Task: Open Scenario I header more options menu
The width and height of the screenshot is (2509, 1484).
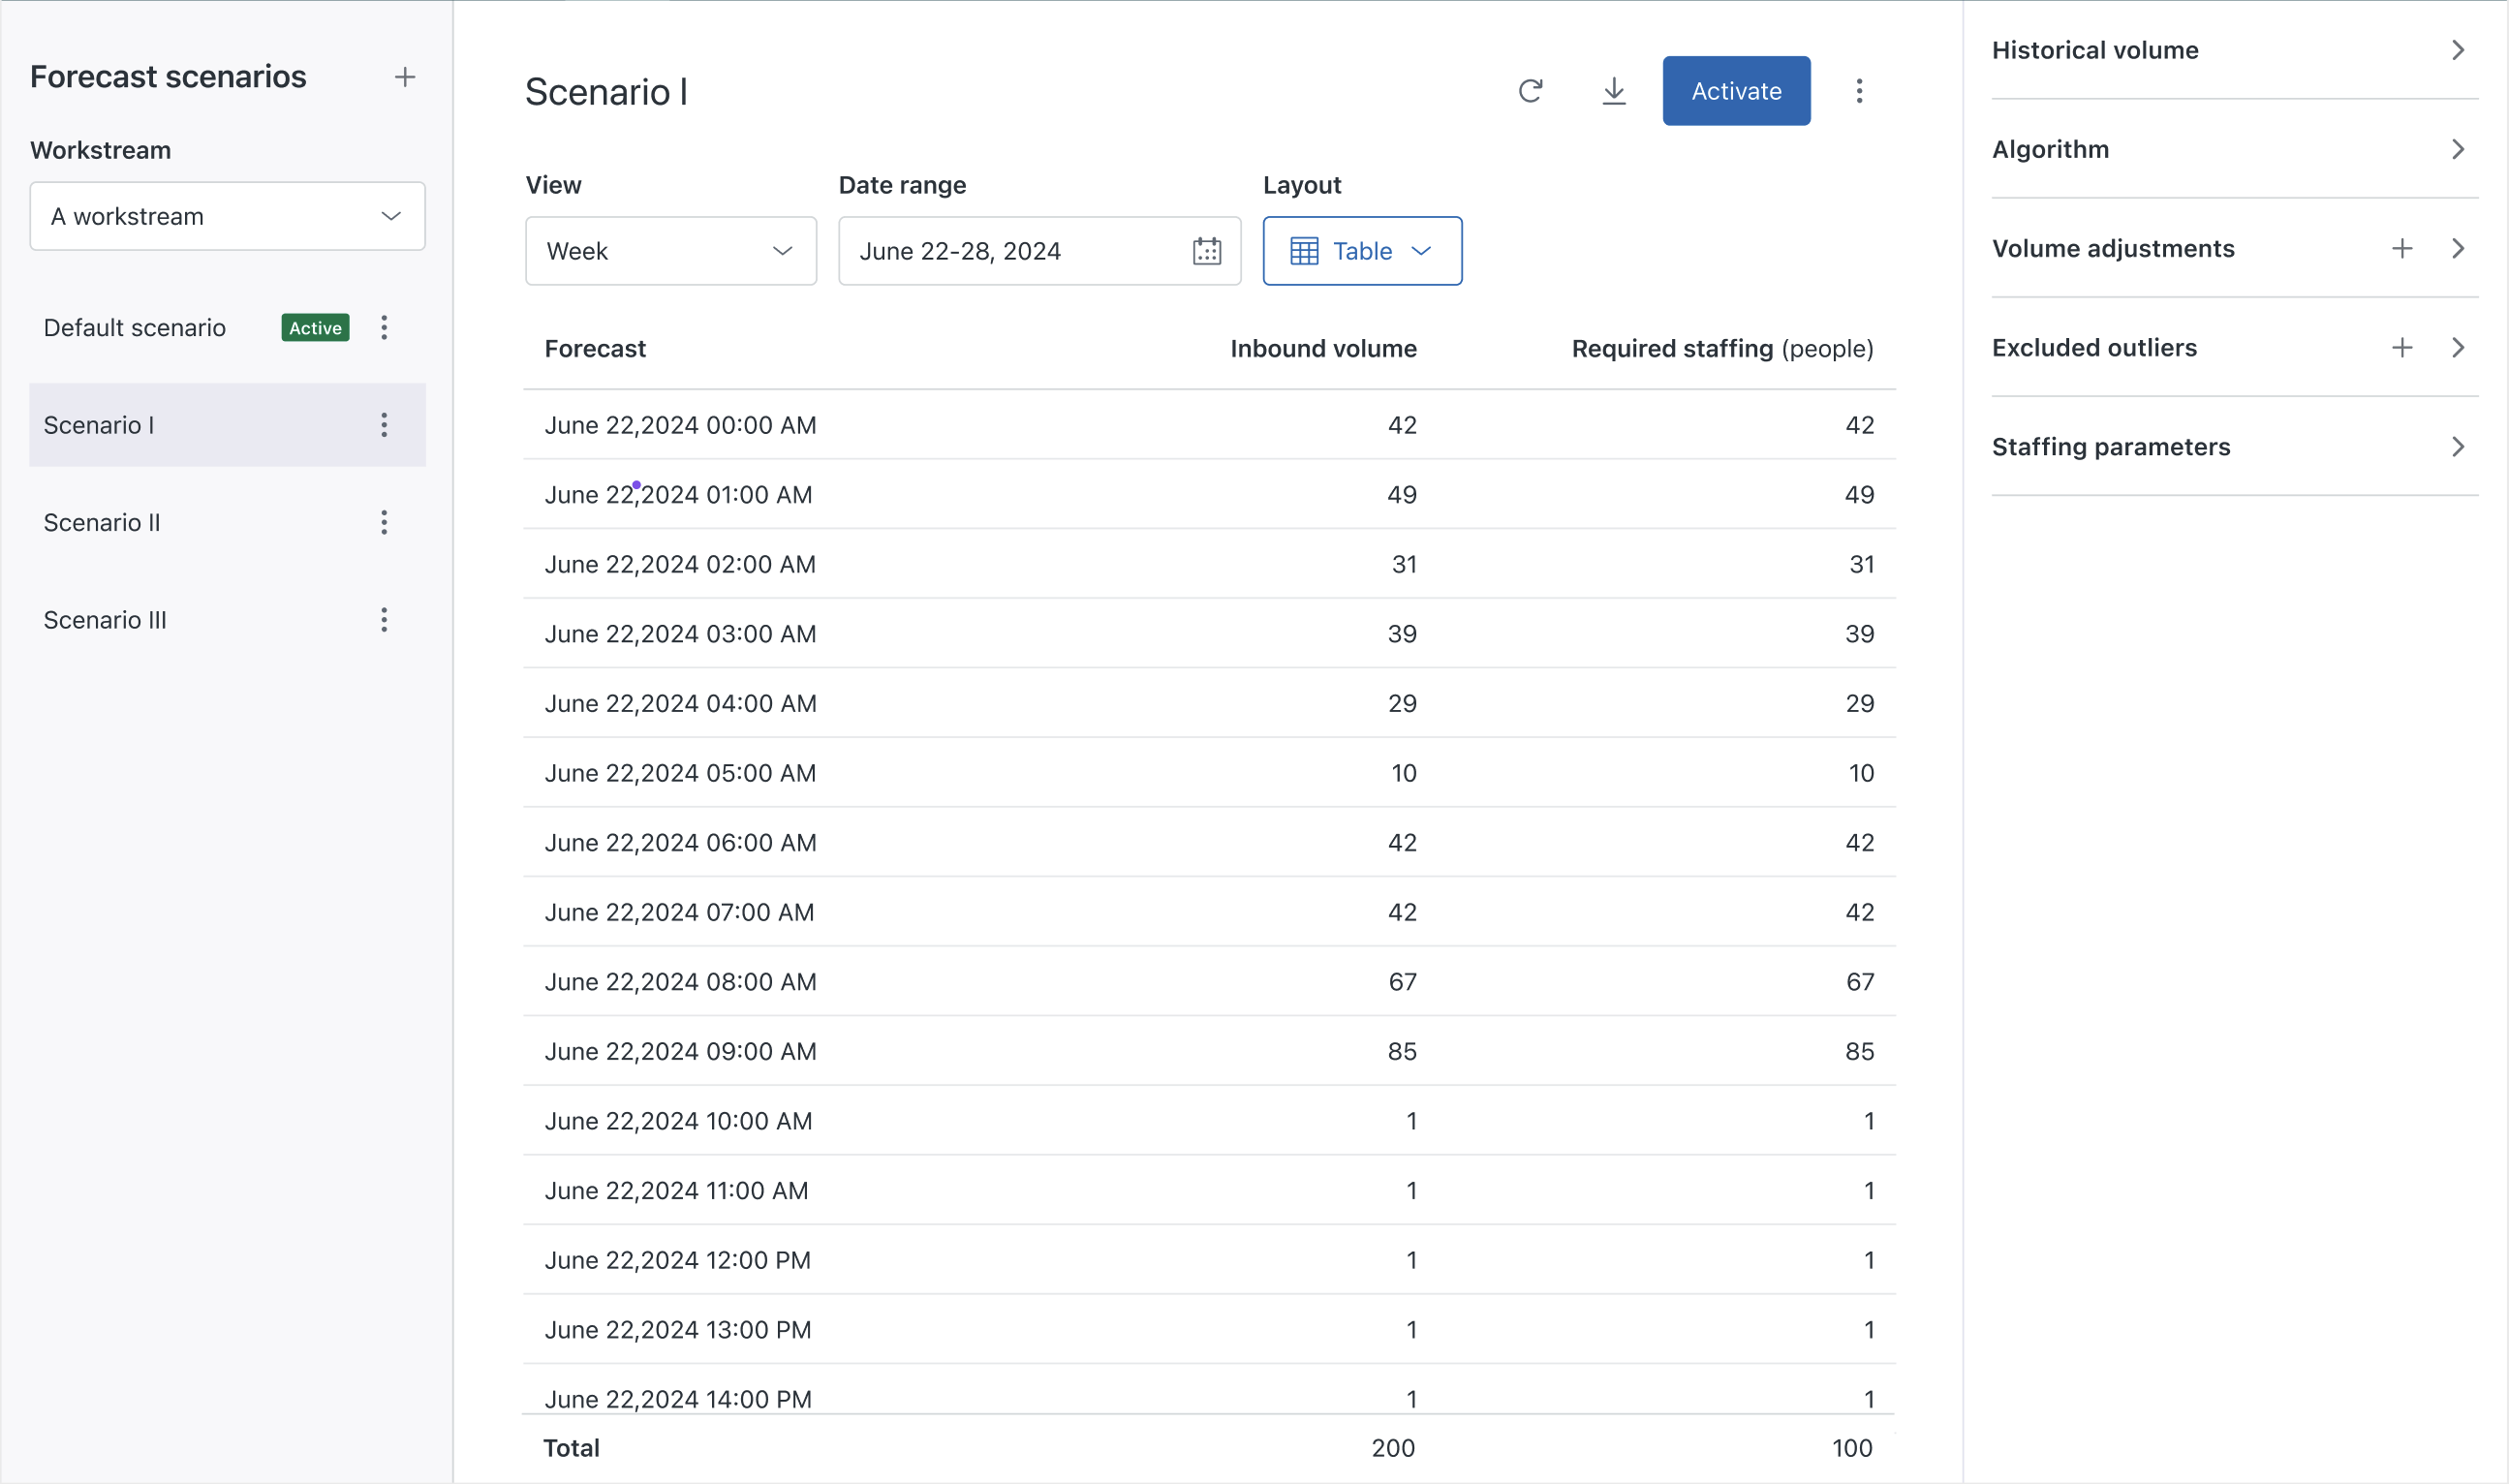Action: pyautogui.click(x=1859, y=91)
